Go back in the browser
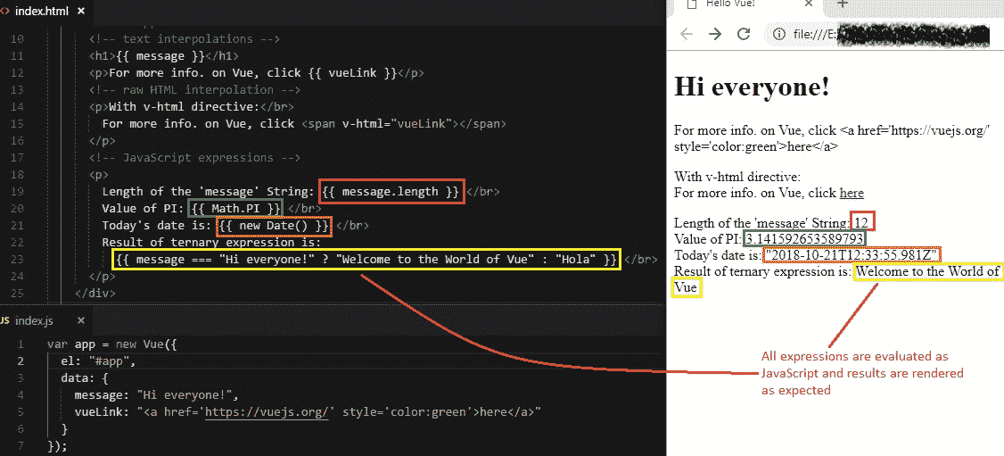Image resolution: width=1004 pixels, height=456 pixels. click(687, 35)
